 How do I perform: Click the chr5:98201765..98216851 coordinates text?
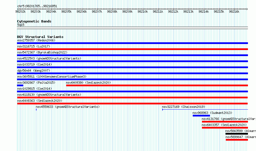37,6
